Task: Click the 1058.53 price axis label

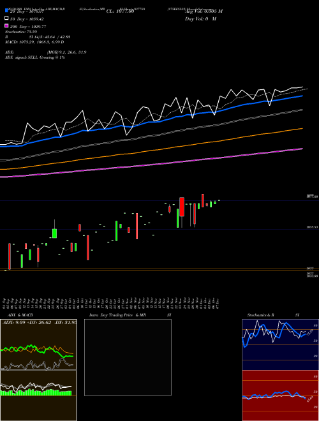Action: click(313, 227)
